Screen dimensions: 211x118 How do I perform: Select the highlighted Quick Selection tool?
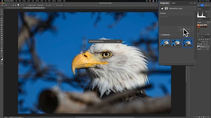2,16
